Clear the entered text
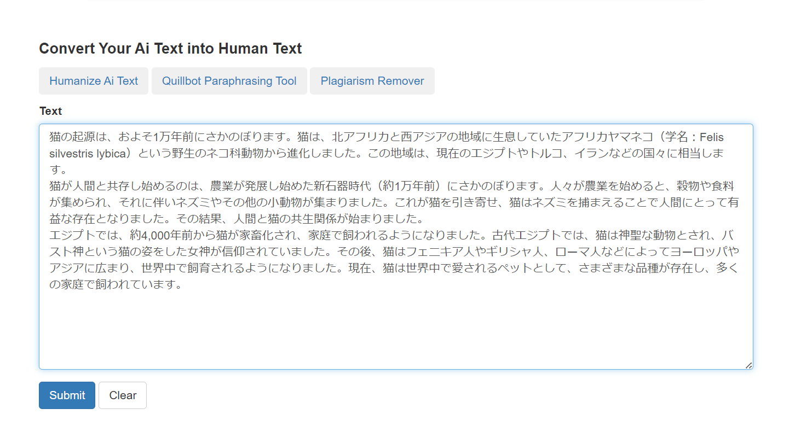Screen dimensions: 795x432 pyautogui.click(x=122, y=395)
